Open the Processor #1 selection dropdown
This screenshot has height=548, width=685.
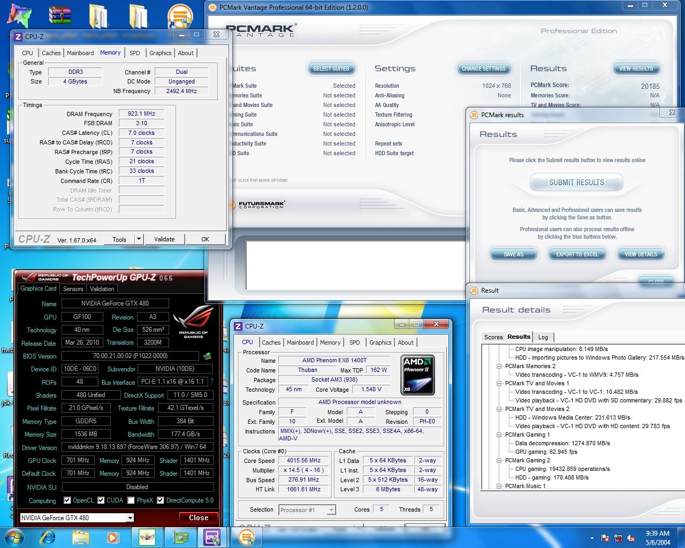(331, 510)
